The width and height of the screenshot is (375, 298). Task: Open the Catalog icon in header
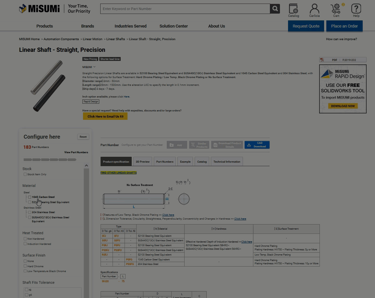tap(294, 10)
